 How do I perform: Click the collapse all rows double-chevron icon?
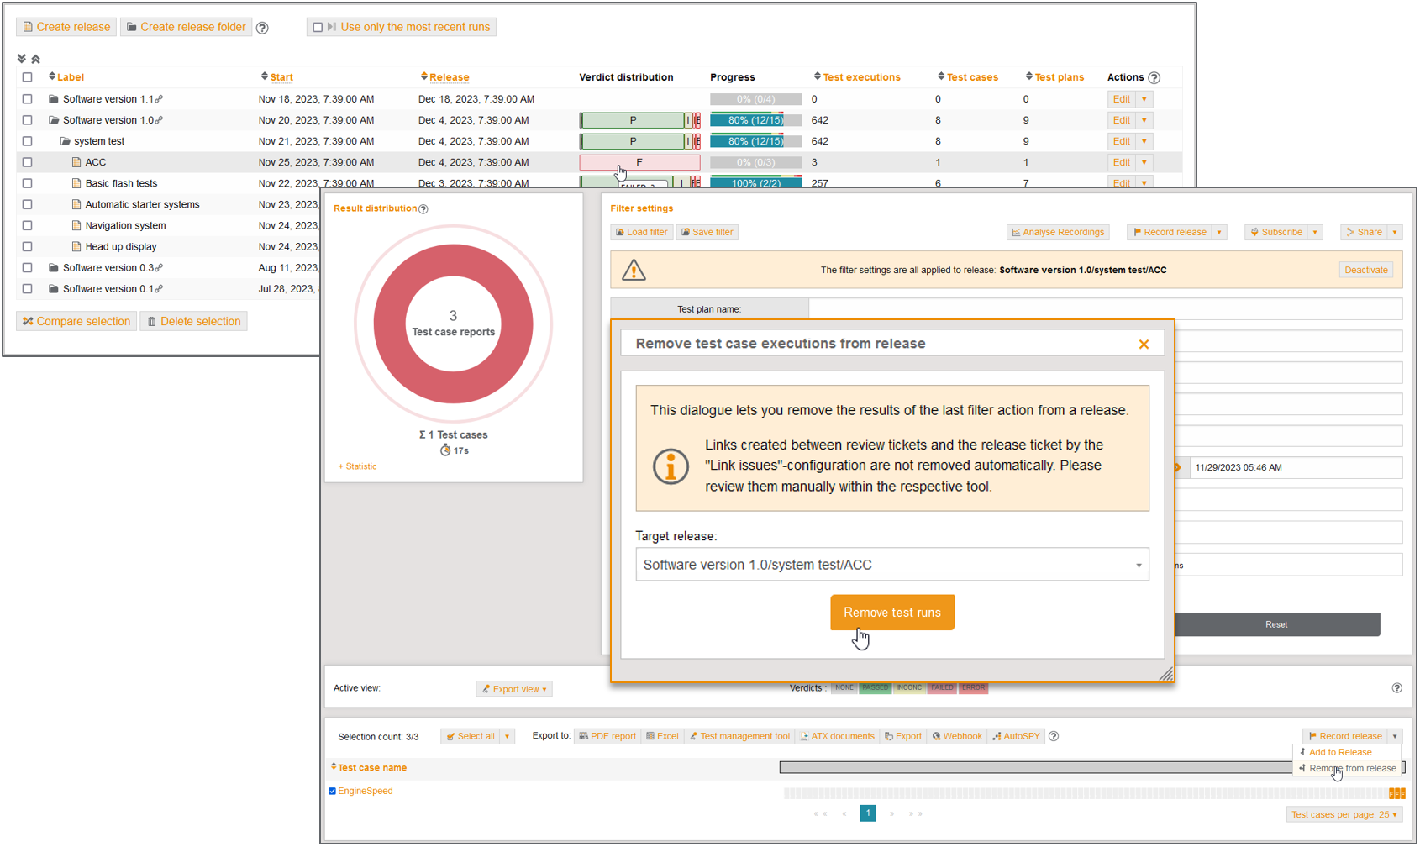(x=35, y=59)
